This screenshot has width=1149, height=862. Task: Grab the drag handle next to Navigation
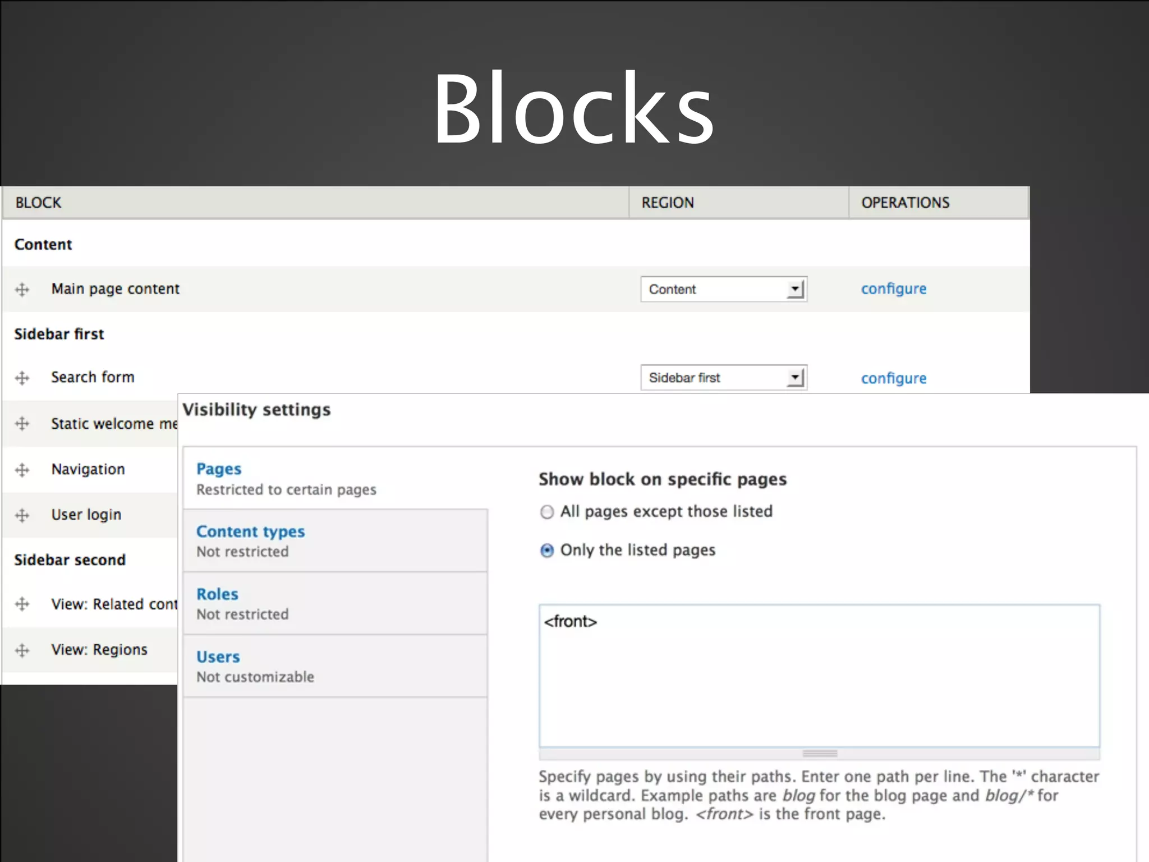pyautogui.click(x=22, y=470)
